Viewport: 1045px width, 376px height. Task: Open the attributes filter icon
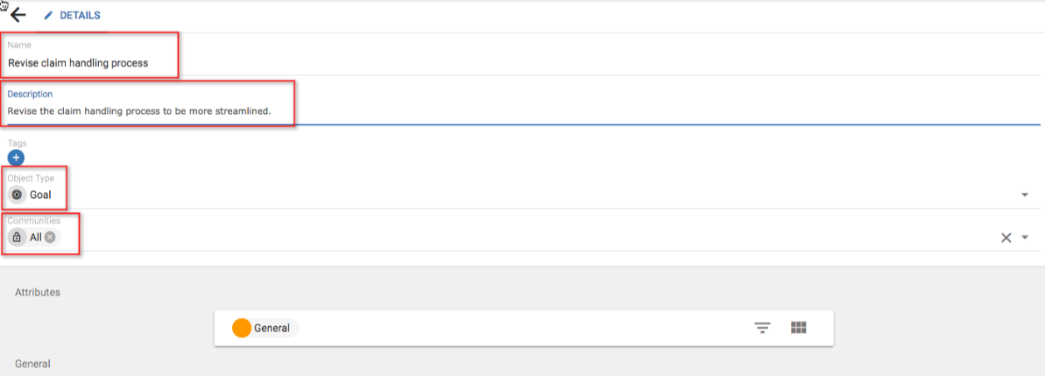point(762,328)
